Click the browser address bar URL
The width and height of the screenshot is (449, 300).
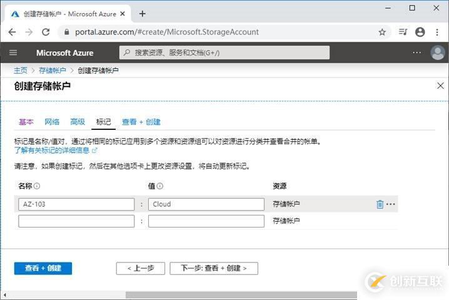pos(167,32)
